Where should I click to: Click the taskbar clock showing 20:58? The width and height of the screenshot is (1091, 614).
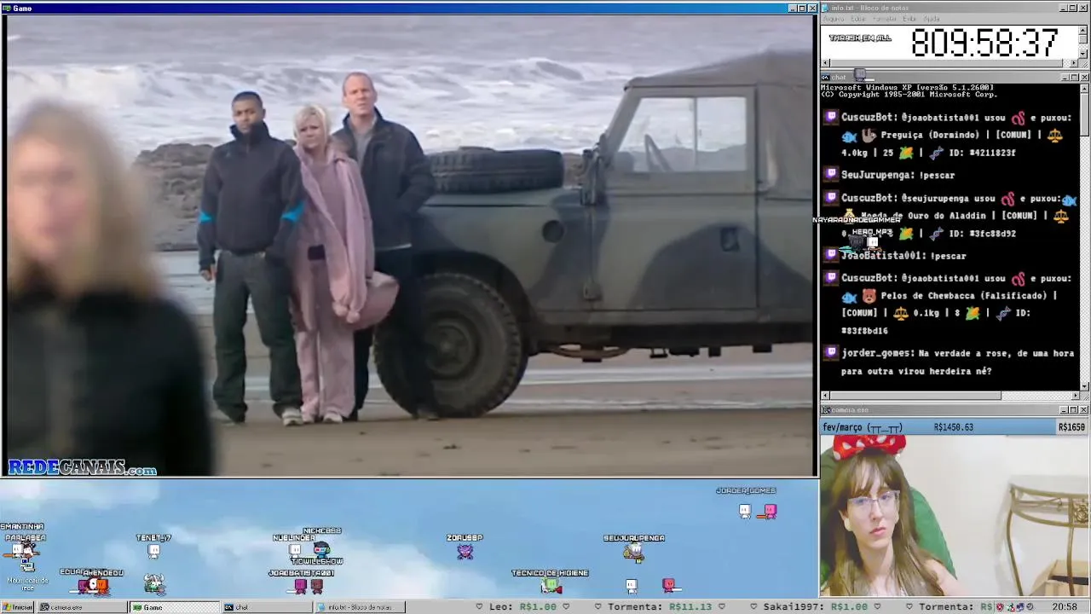(1065, 607)
